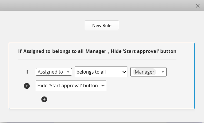The width and height of the screenshot is (204, 123).
Task: Click the New Rule button
Action: [102, 25]
